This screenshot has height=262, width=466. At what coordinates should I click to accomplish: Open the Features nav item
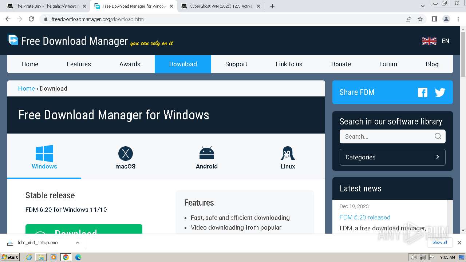79,64
